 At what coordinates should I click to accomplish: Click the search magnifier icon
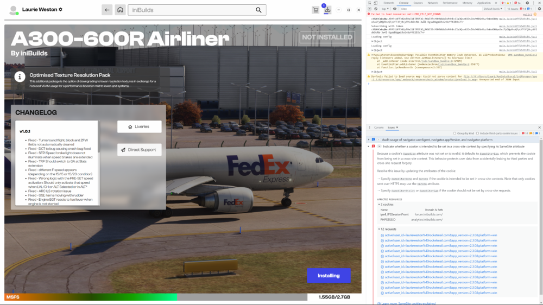tap(258, 10)
